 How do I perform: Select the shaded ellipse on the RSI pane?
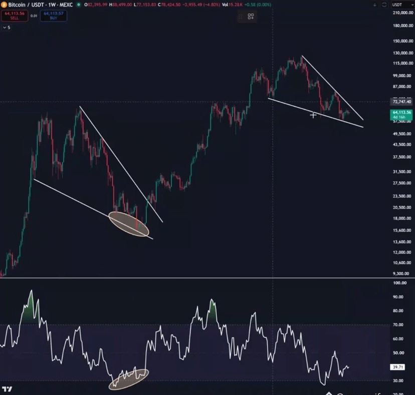129,379
